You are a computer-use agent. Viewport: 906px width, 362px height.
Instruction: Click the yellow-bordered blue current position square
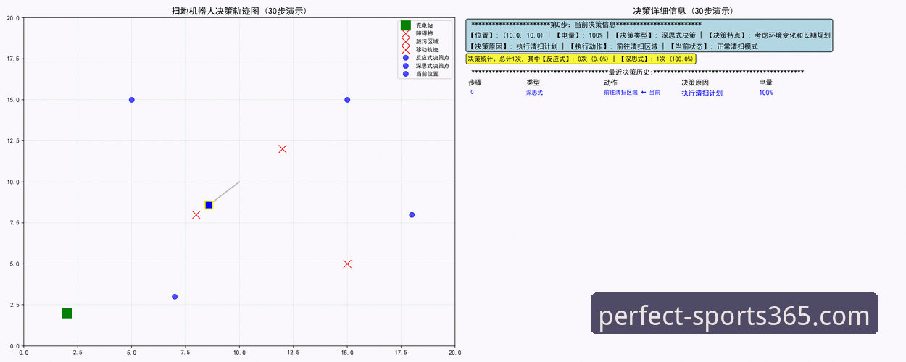(x=209, y=205)
